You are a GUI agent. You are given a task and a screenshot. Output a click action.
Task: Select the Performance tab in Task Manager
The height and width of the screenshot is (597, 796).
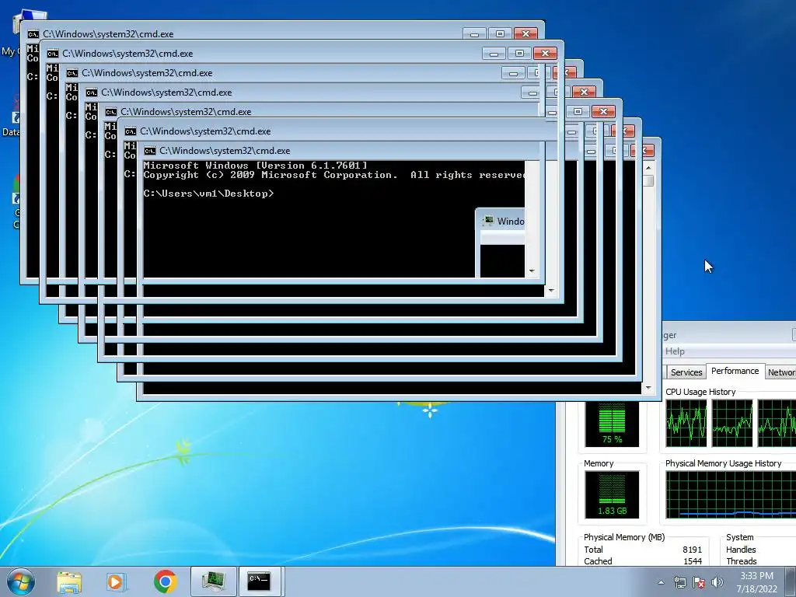[x=735, y=371]
